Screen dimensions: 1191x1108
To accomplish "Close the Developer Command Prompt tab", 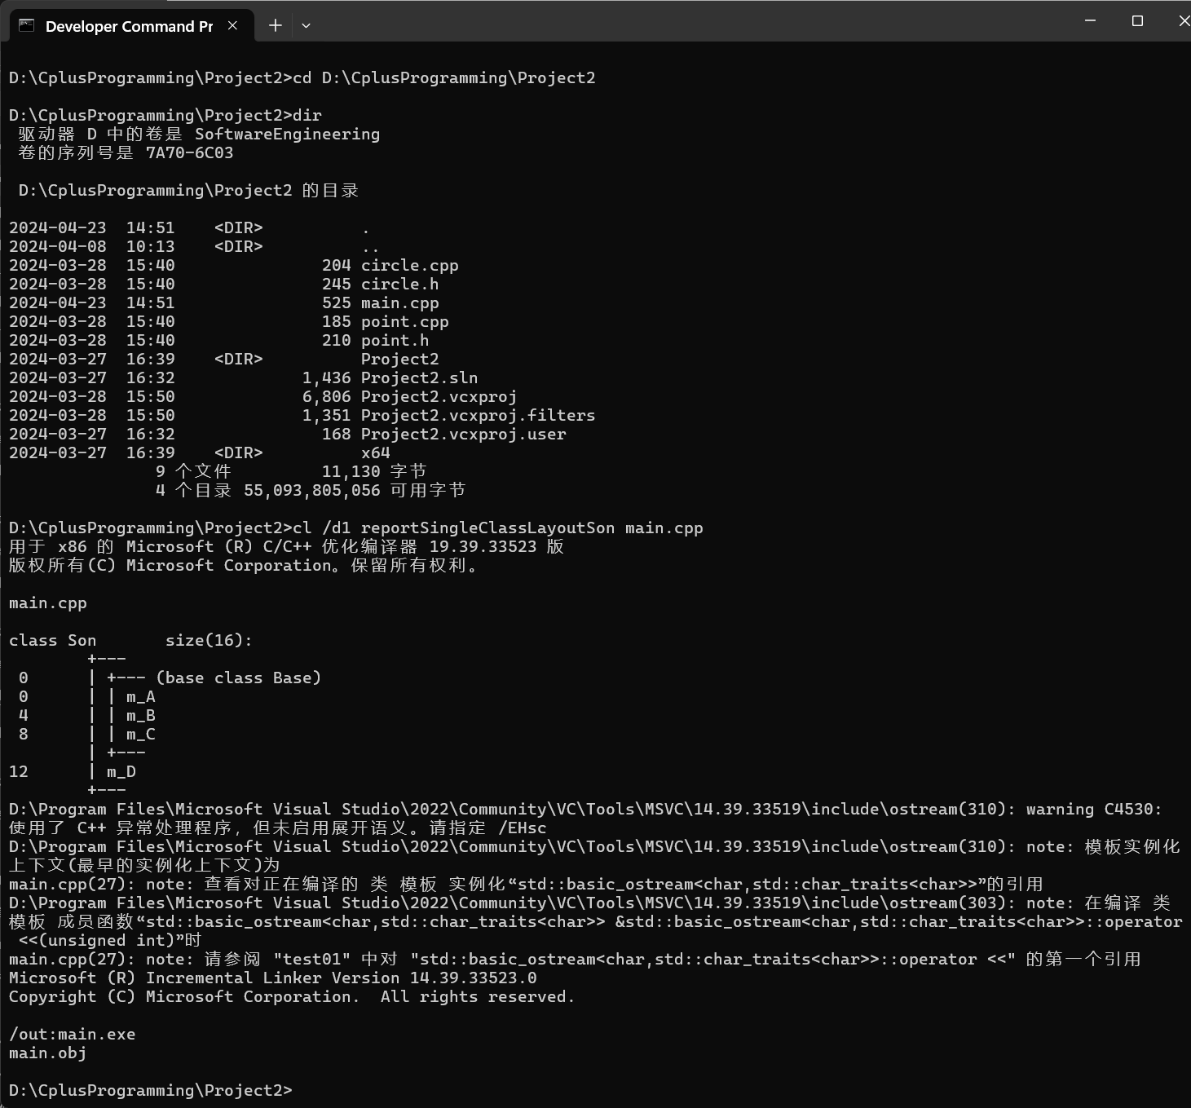I will (233, 26).
